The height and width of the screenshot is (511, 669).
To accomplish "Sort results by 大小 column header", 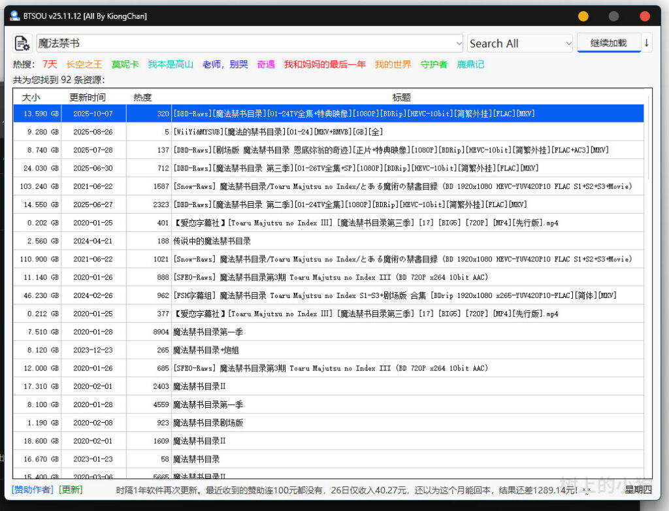I will (31, 97).
